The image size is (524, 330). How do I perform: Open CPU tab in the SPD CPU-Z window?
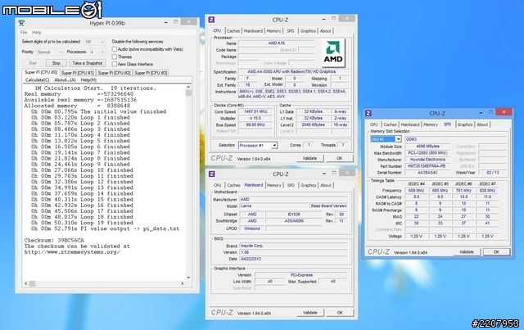pyautogui.click(x=374, y=124)
